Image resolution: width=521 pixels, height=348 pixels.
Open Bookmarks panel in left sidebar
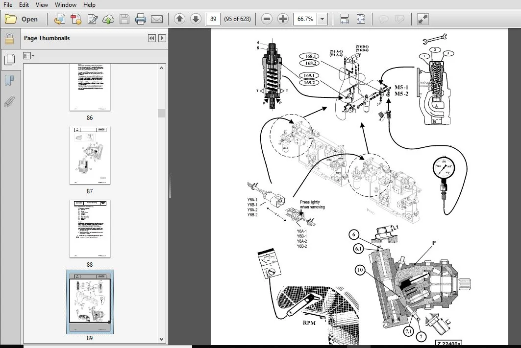[9, 80]
